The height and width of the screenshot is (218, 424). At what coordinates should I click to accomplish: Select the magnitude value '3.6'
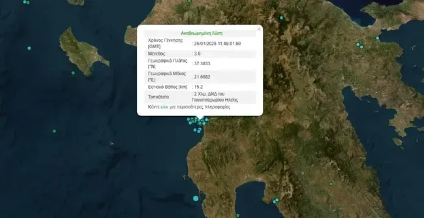tap(198, 53)
